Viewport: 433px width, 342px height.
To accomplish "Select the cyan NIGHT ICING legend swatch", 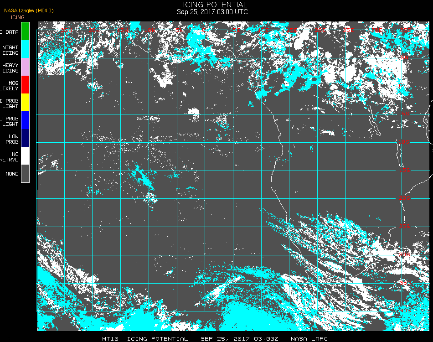I will (x=25, y=49).
